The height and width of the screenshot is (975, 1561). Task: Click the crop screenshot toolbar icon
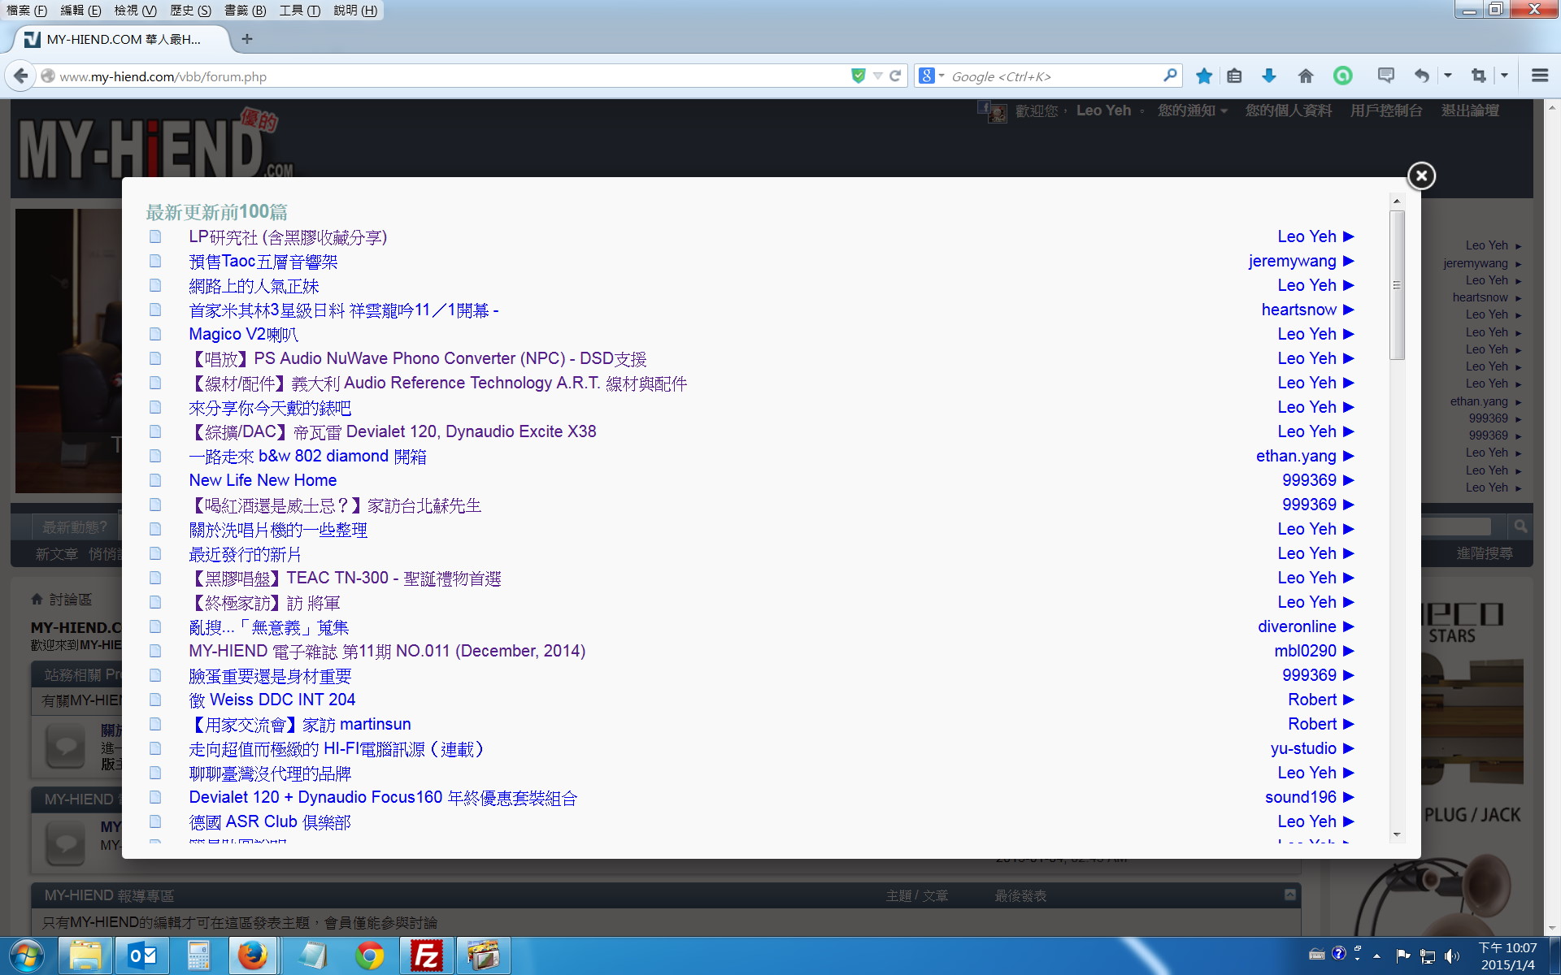pyautogui.click(x=1479, y=76)
